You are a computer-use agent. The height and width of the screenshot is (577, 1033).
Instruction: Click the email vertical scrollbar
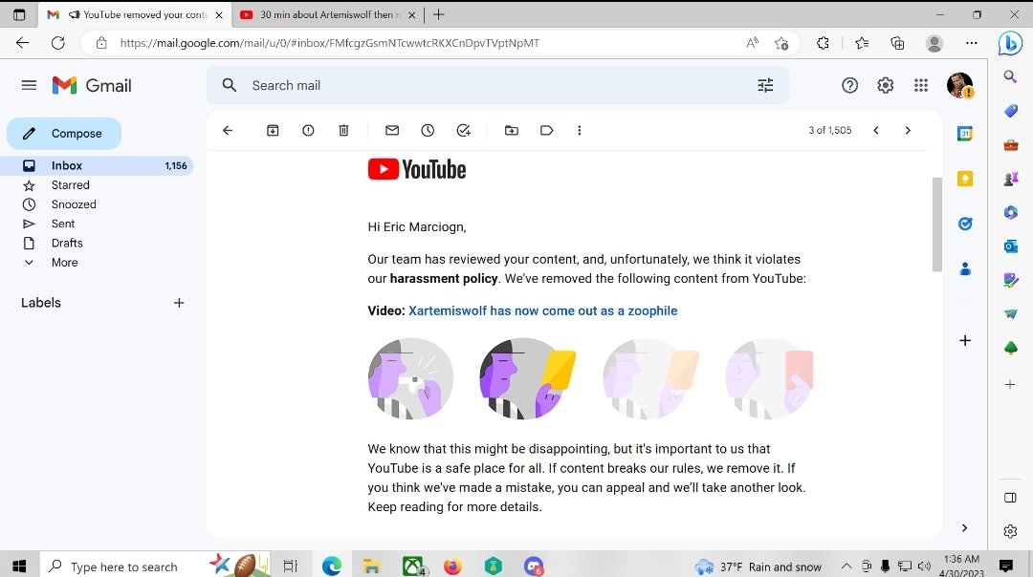[936, 224]
